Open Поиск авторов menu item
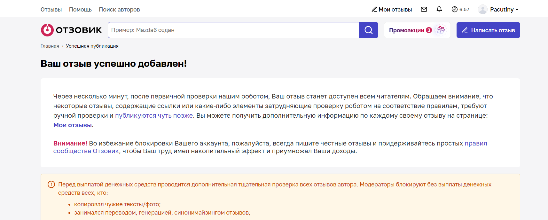Image resolution: width=548 pixels, height=220 pixels. (x=119, y=10)
